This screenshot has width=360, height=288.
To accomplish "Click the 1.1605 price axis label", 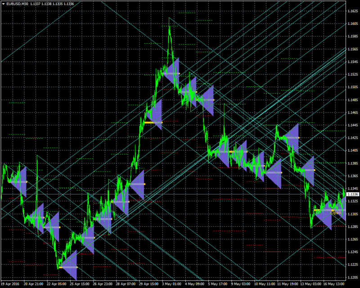I will [x=353, y=24].
